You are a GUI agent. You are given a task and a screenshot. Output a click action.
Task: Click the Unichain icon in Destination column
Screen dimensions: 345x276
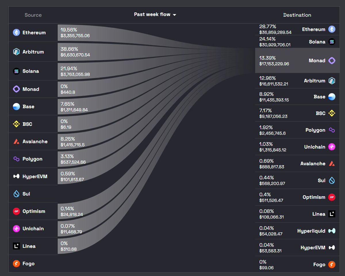pos(332,147)
